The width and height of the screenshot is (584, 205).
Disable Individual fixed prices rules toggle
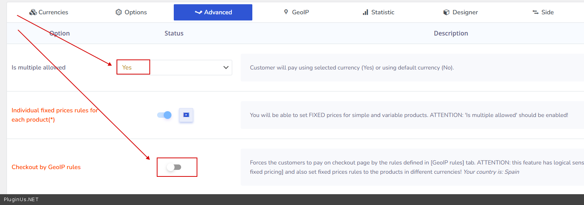tap(164, 115)
